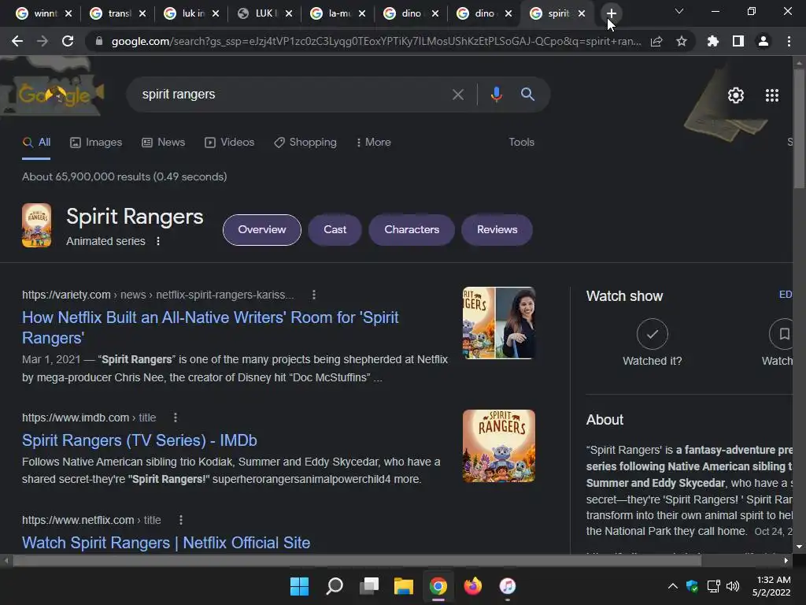Open volume control in system tray

pos(733,586)
